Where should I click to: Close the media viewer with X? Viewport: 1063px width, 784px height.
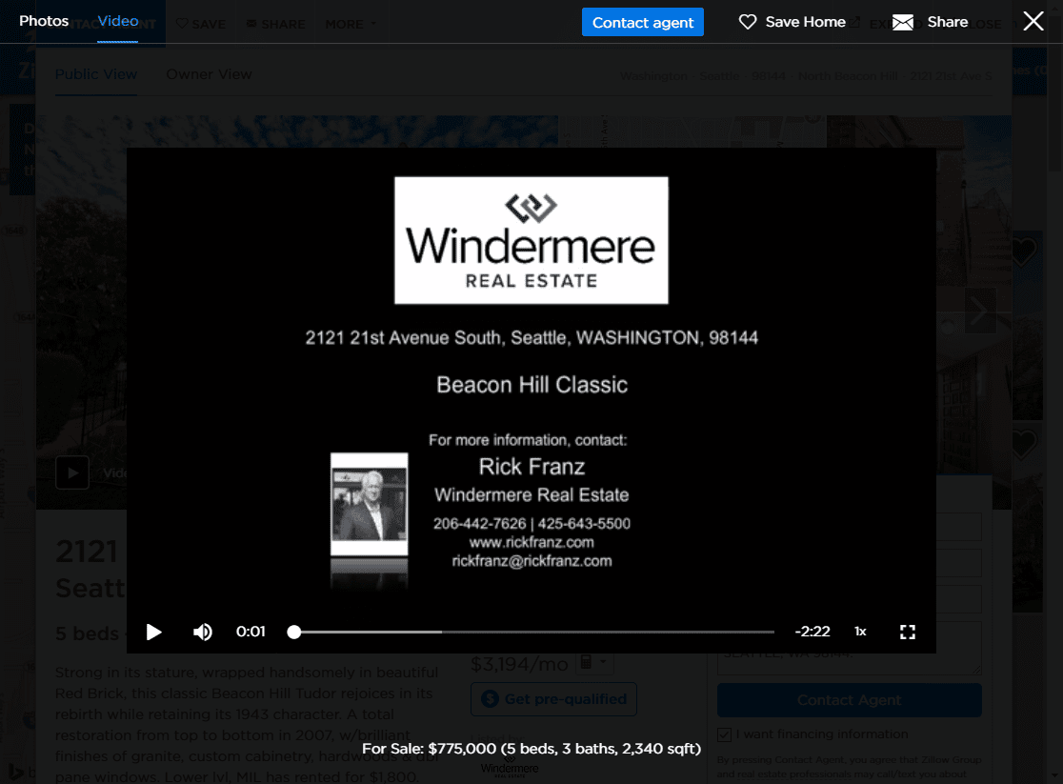coord(1033,21)
